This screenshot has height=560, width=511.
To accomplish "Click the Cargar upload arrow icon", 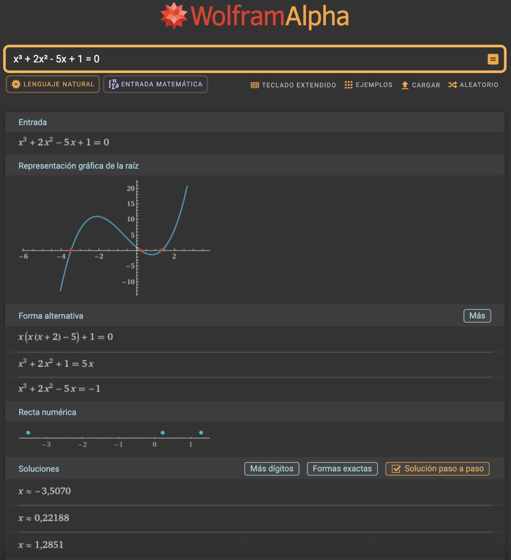I will tap(405, 85).
